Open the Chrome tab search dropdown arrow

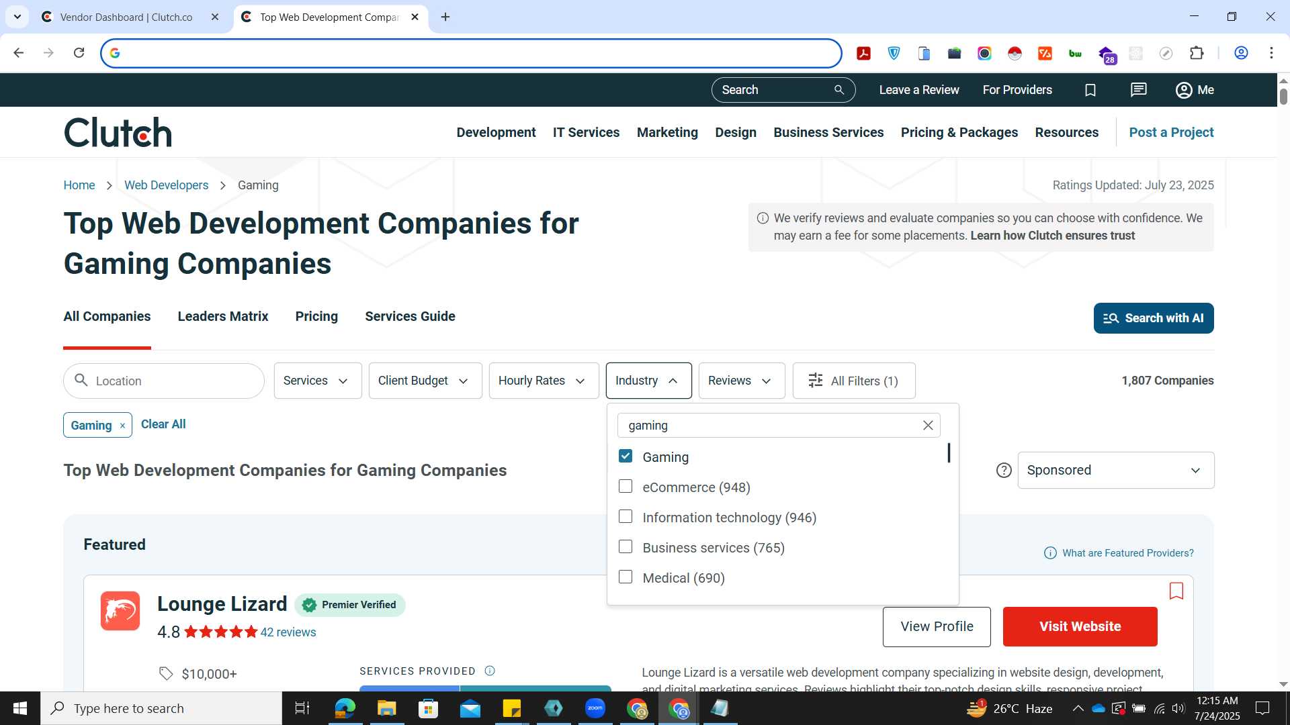coord(17,17)
